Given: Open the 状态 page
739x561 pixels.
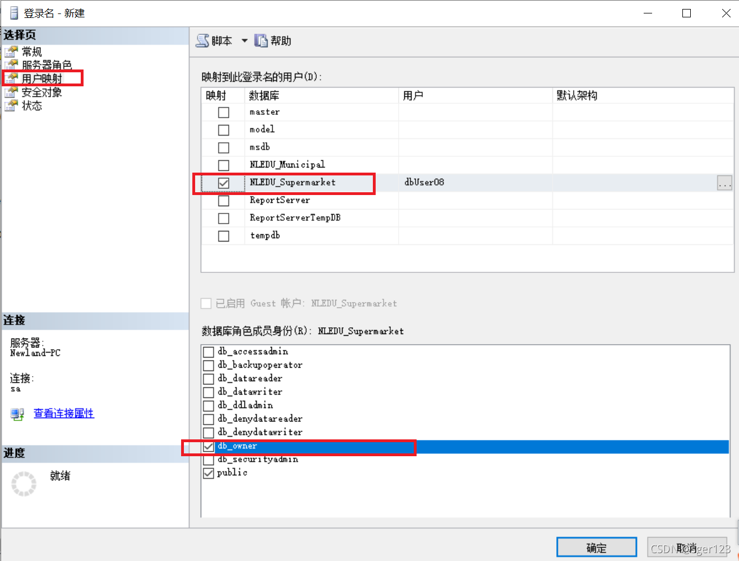Looking at the screenshot, I should click(31, 105).
